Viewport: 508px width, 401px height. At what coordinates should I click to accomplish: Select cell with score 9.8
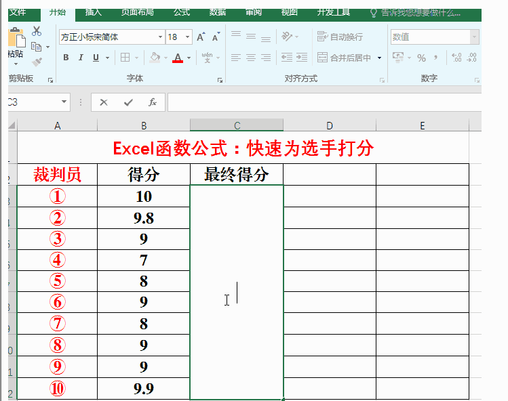coord(144,218)
